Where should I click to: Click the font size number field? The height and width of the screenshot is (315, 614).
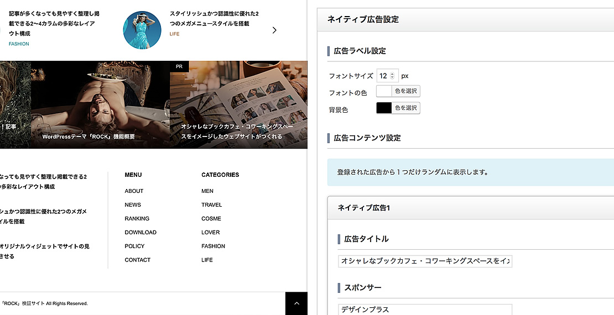[387, 76]
